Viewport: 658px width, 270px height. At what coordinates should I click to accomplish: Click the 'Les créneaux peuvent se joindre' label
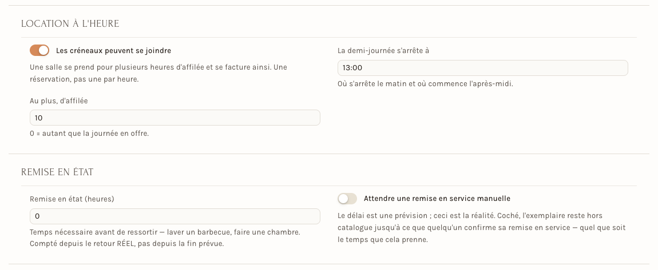113,51
